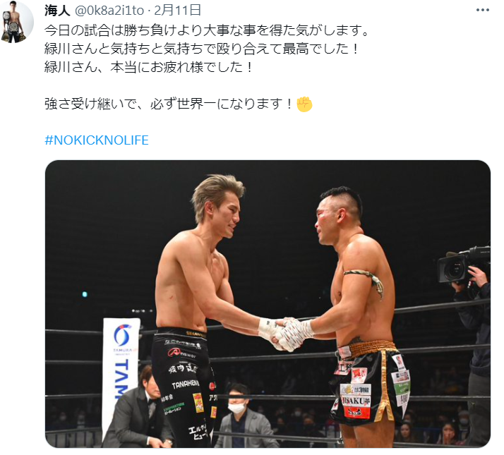Click the line 強さ受け継いで、必ず世界一になります
The height and width of the screenshot is (455, 504).
(169, 104)
